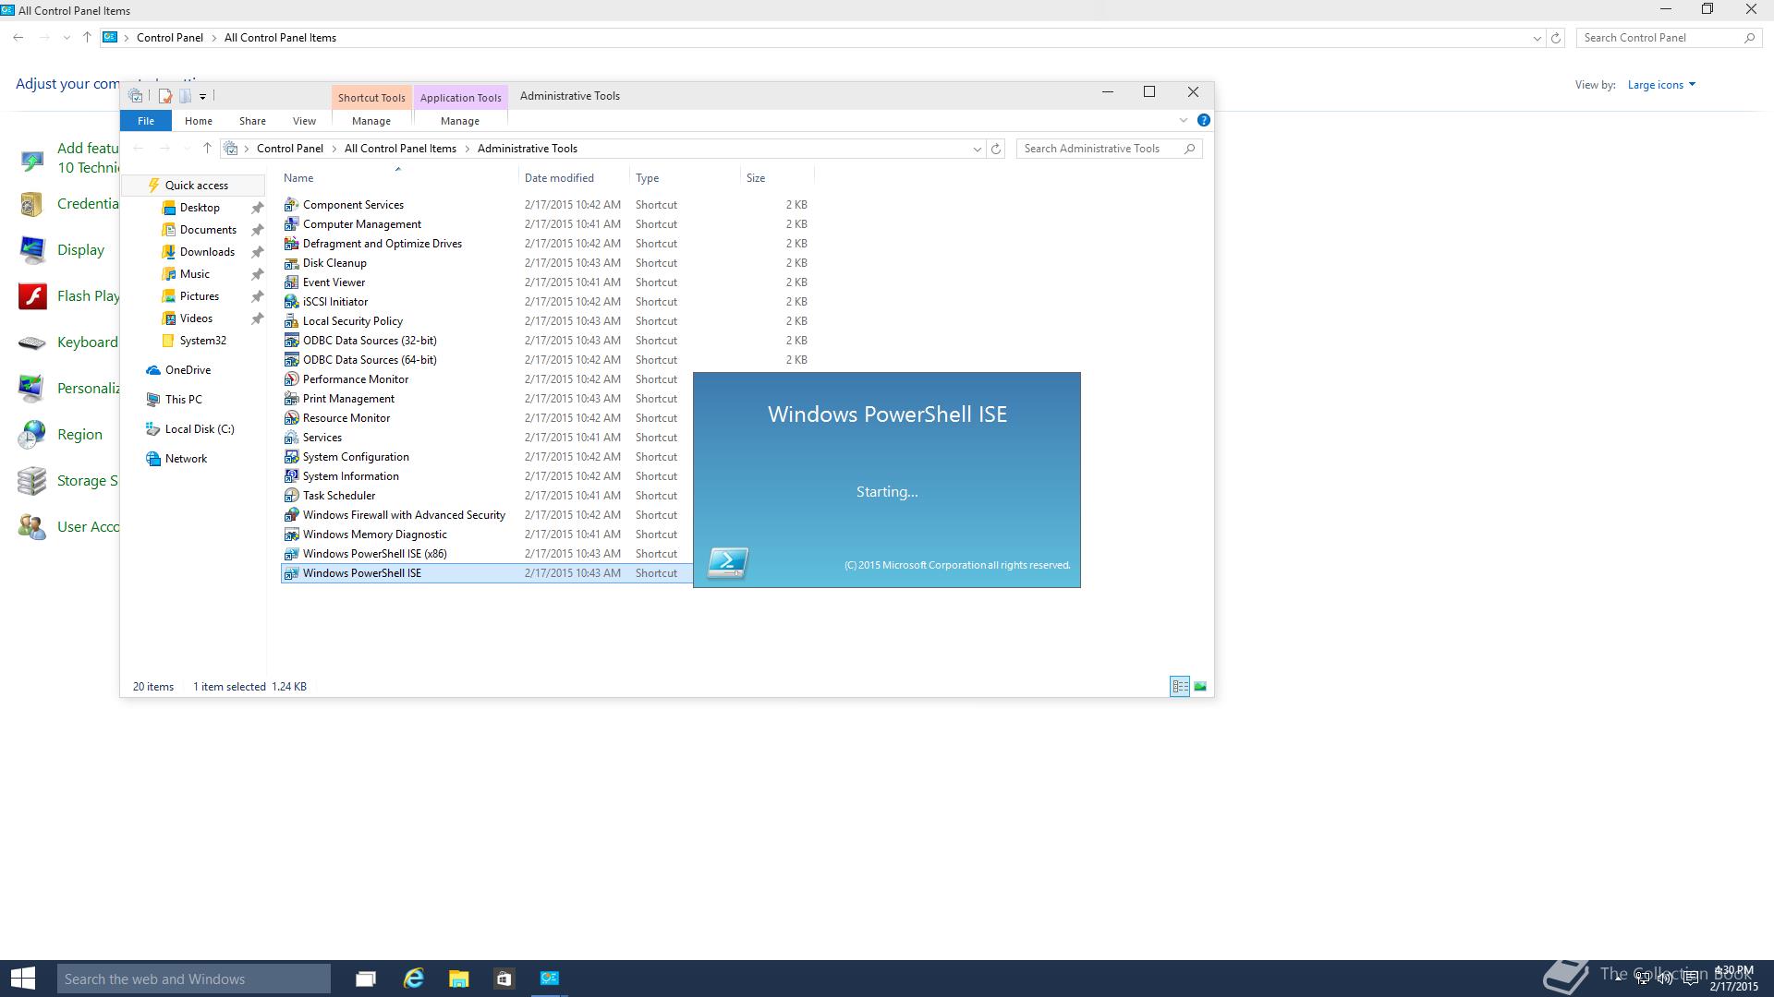Click the Disk Cleanup shortcut icon
The height and width of the screenshot is (997, 1774).
pyautogui.click(x=291, y=263)
